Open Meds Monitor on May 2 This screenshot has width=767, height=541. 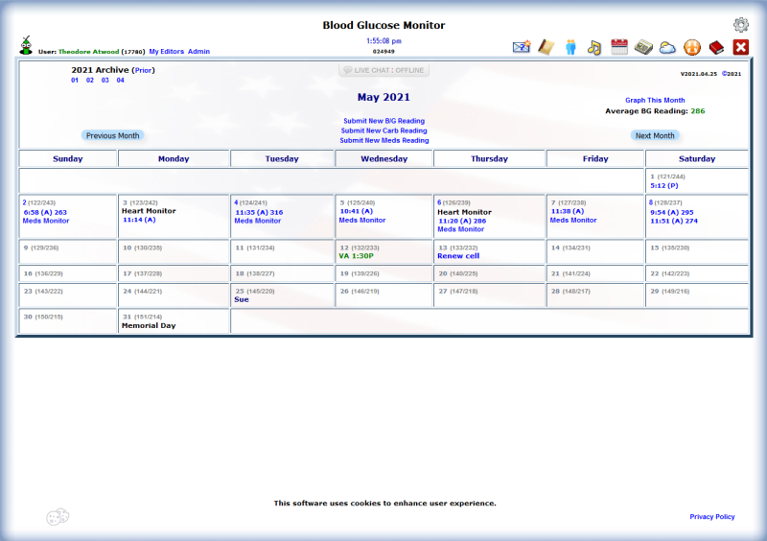[45, 221]
